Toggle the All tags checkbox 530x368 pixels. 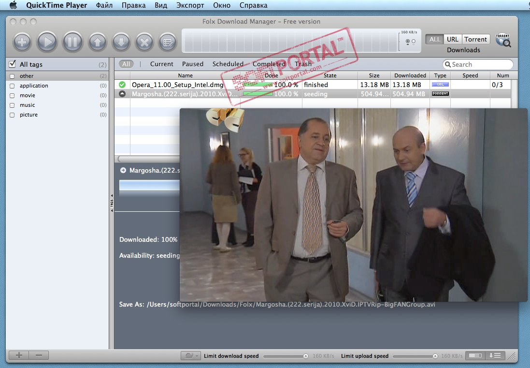pos(13,64)
